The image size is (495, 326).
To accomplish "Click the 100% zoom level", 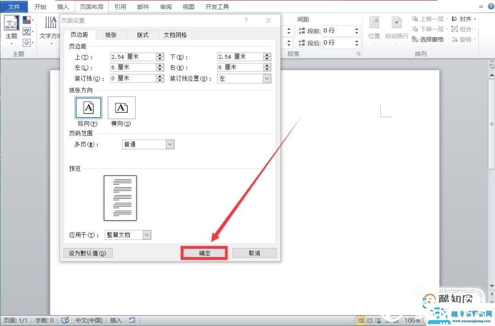I will tap(412, 321).
